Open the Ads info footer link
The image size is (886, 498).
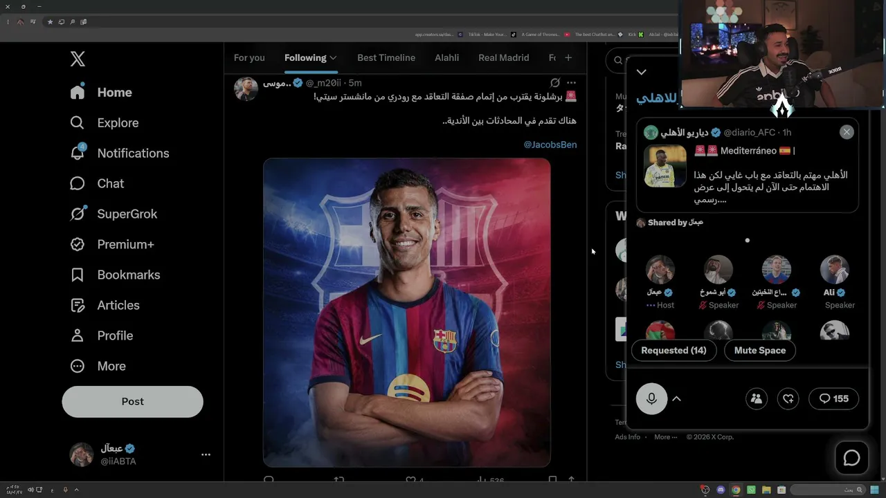[627, 436]
